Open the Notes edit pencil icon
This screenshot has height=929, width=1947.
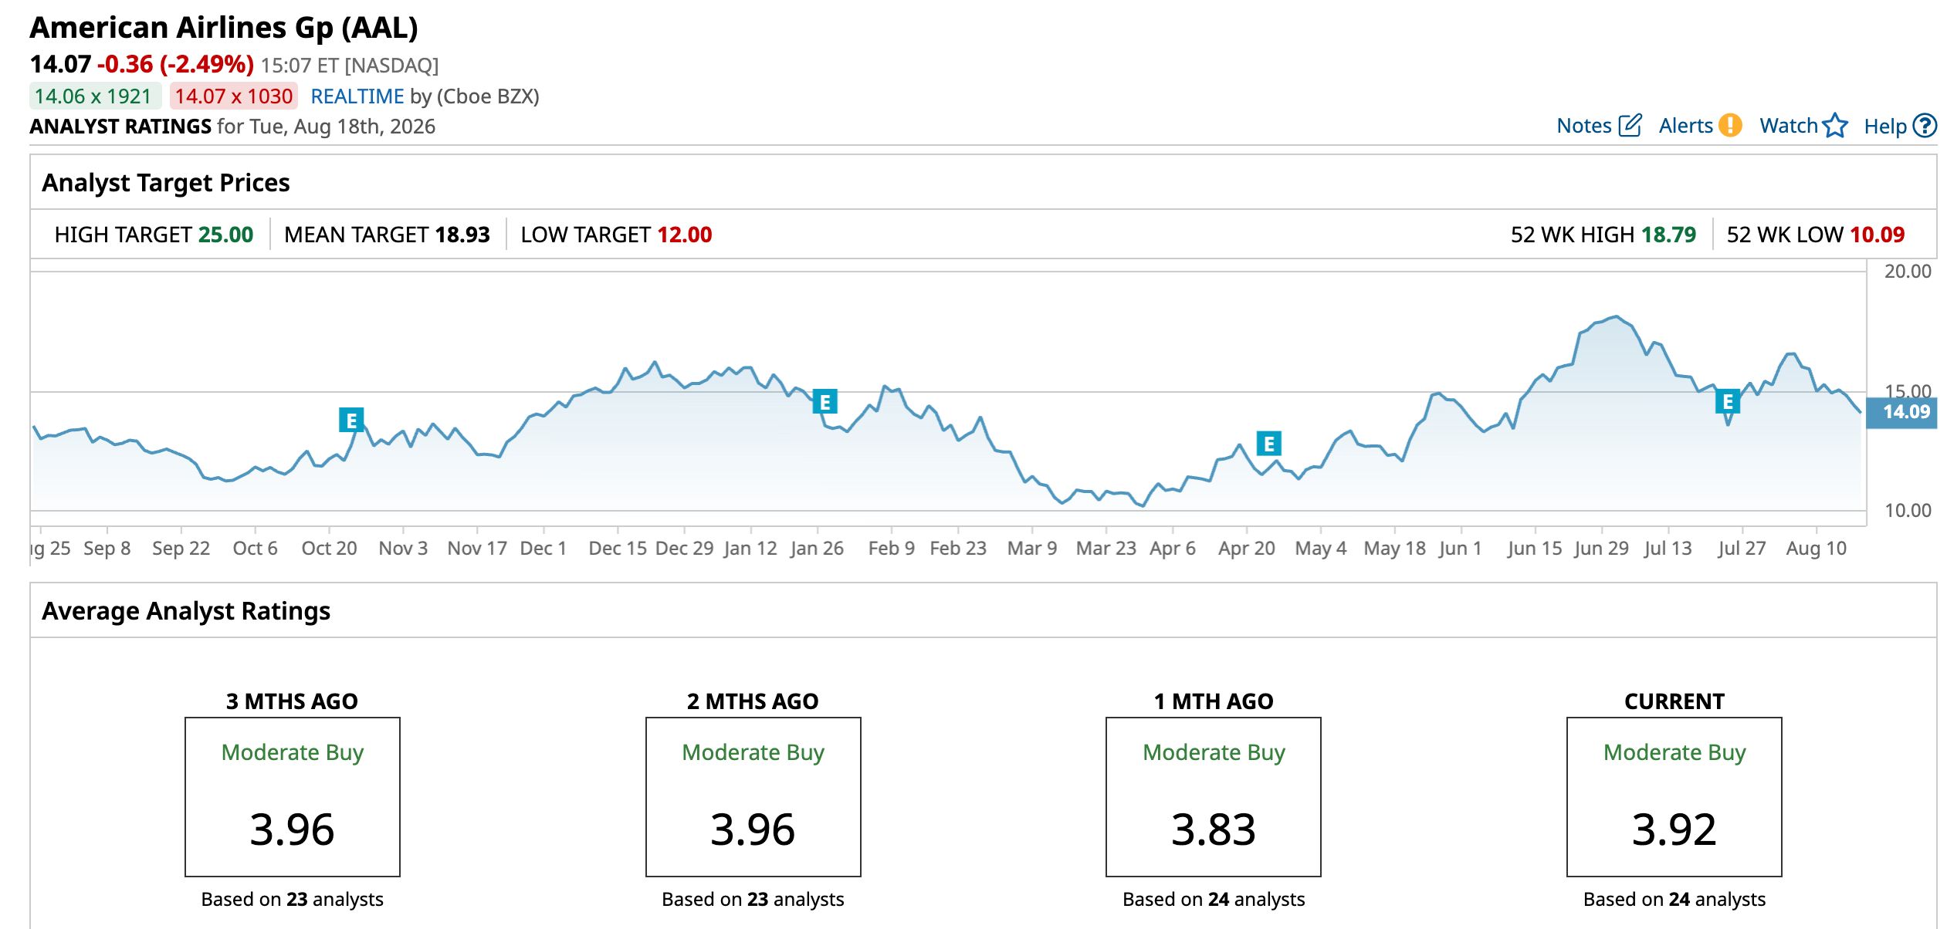click(1630, 125)
